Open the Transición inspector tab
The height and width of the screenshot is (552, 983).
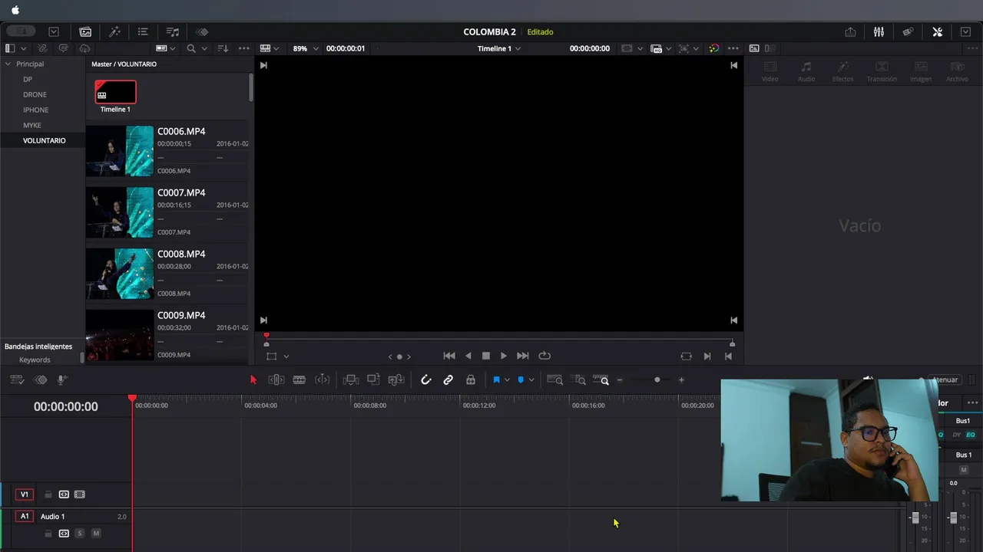click(x=882, y=72)
